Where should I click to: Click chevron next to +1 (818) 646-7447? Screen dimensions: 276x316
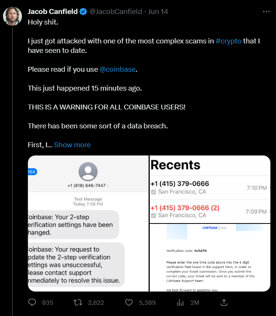point(107,186)
